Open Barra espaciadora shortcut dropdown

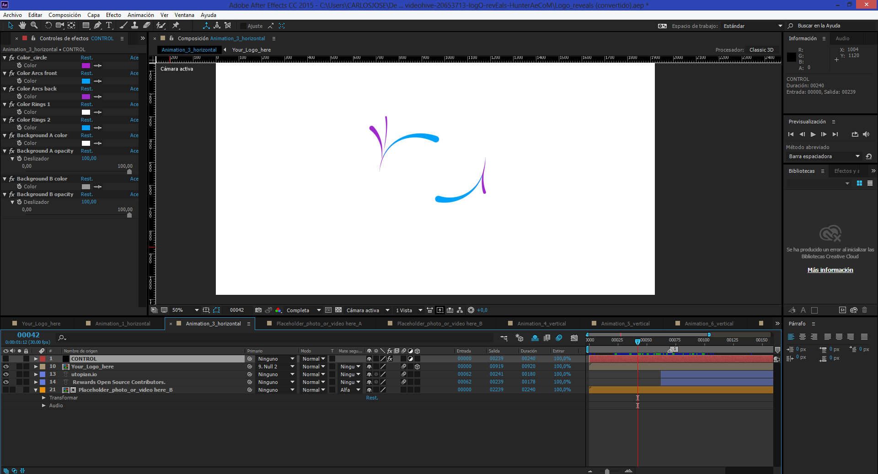(824, 156)
